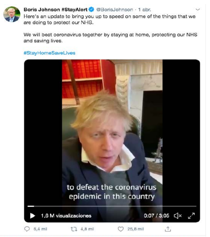Like the tweet with the heart icon
The width and height of the screenshot is (210, 237).
[x=121, y=229]
